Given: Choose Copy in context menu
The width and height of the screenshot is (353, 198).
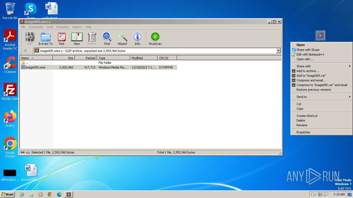Looking at the screenshot, I should pos(321,109).
